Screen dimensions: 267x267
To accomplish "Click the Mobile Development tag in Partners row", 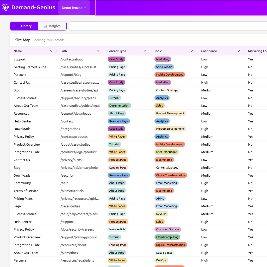I will 169,75.
